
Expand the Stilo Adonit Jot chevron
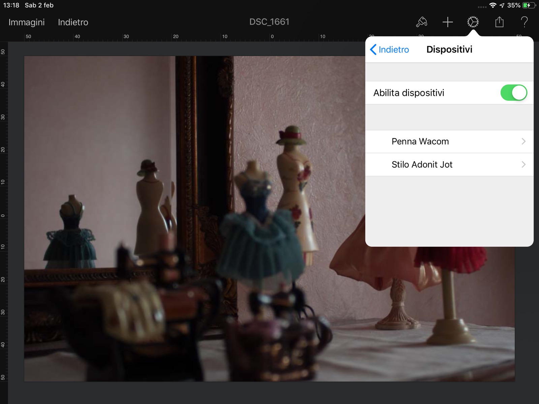point(524,165)
